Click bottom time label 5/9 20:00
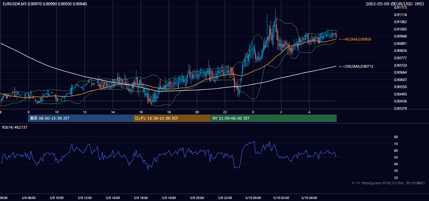Screen dimensions: 429x201 point(197,198)
